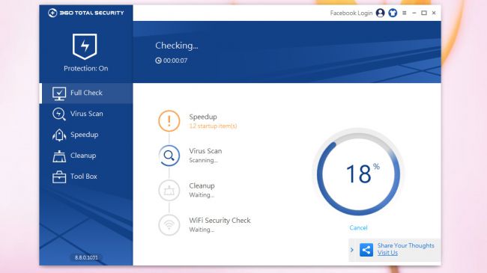This screenshot has height=273, width=487.
Task: Click the version number 8.8.0.1001
Action: coord(86,257)
